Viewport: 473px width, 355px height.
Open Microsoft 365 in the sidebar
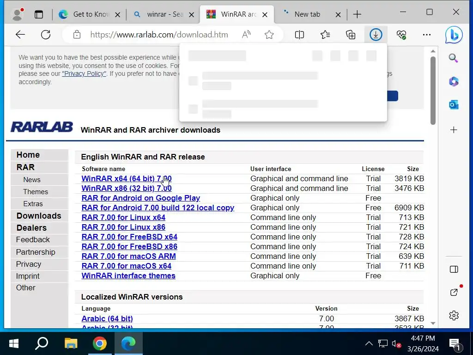[454, 81]
